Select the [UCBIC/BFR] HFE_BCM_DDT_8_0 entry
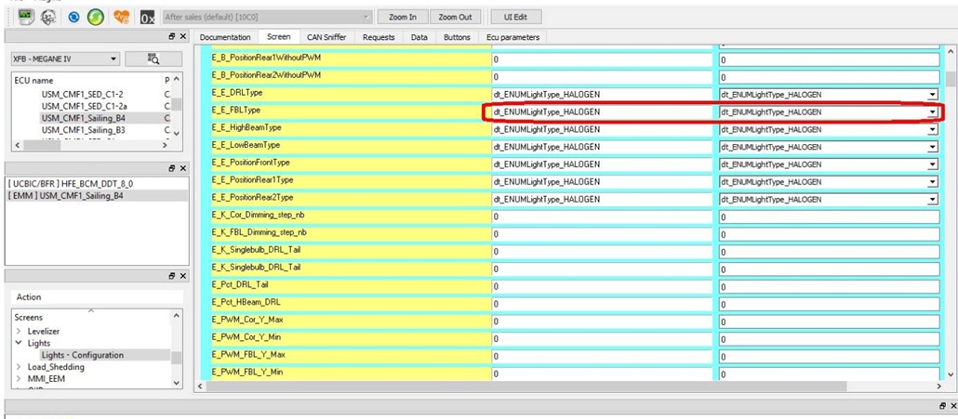 (x=71, y=183)
